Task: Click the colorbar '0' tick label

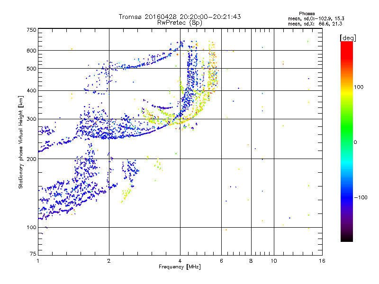Action: pos(355,142)
